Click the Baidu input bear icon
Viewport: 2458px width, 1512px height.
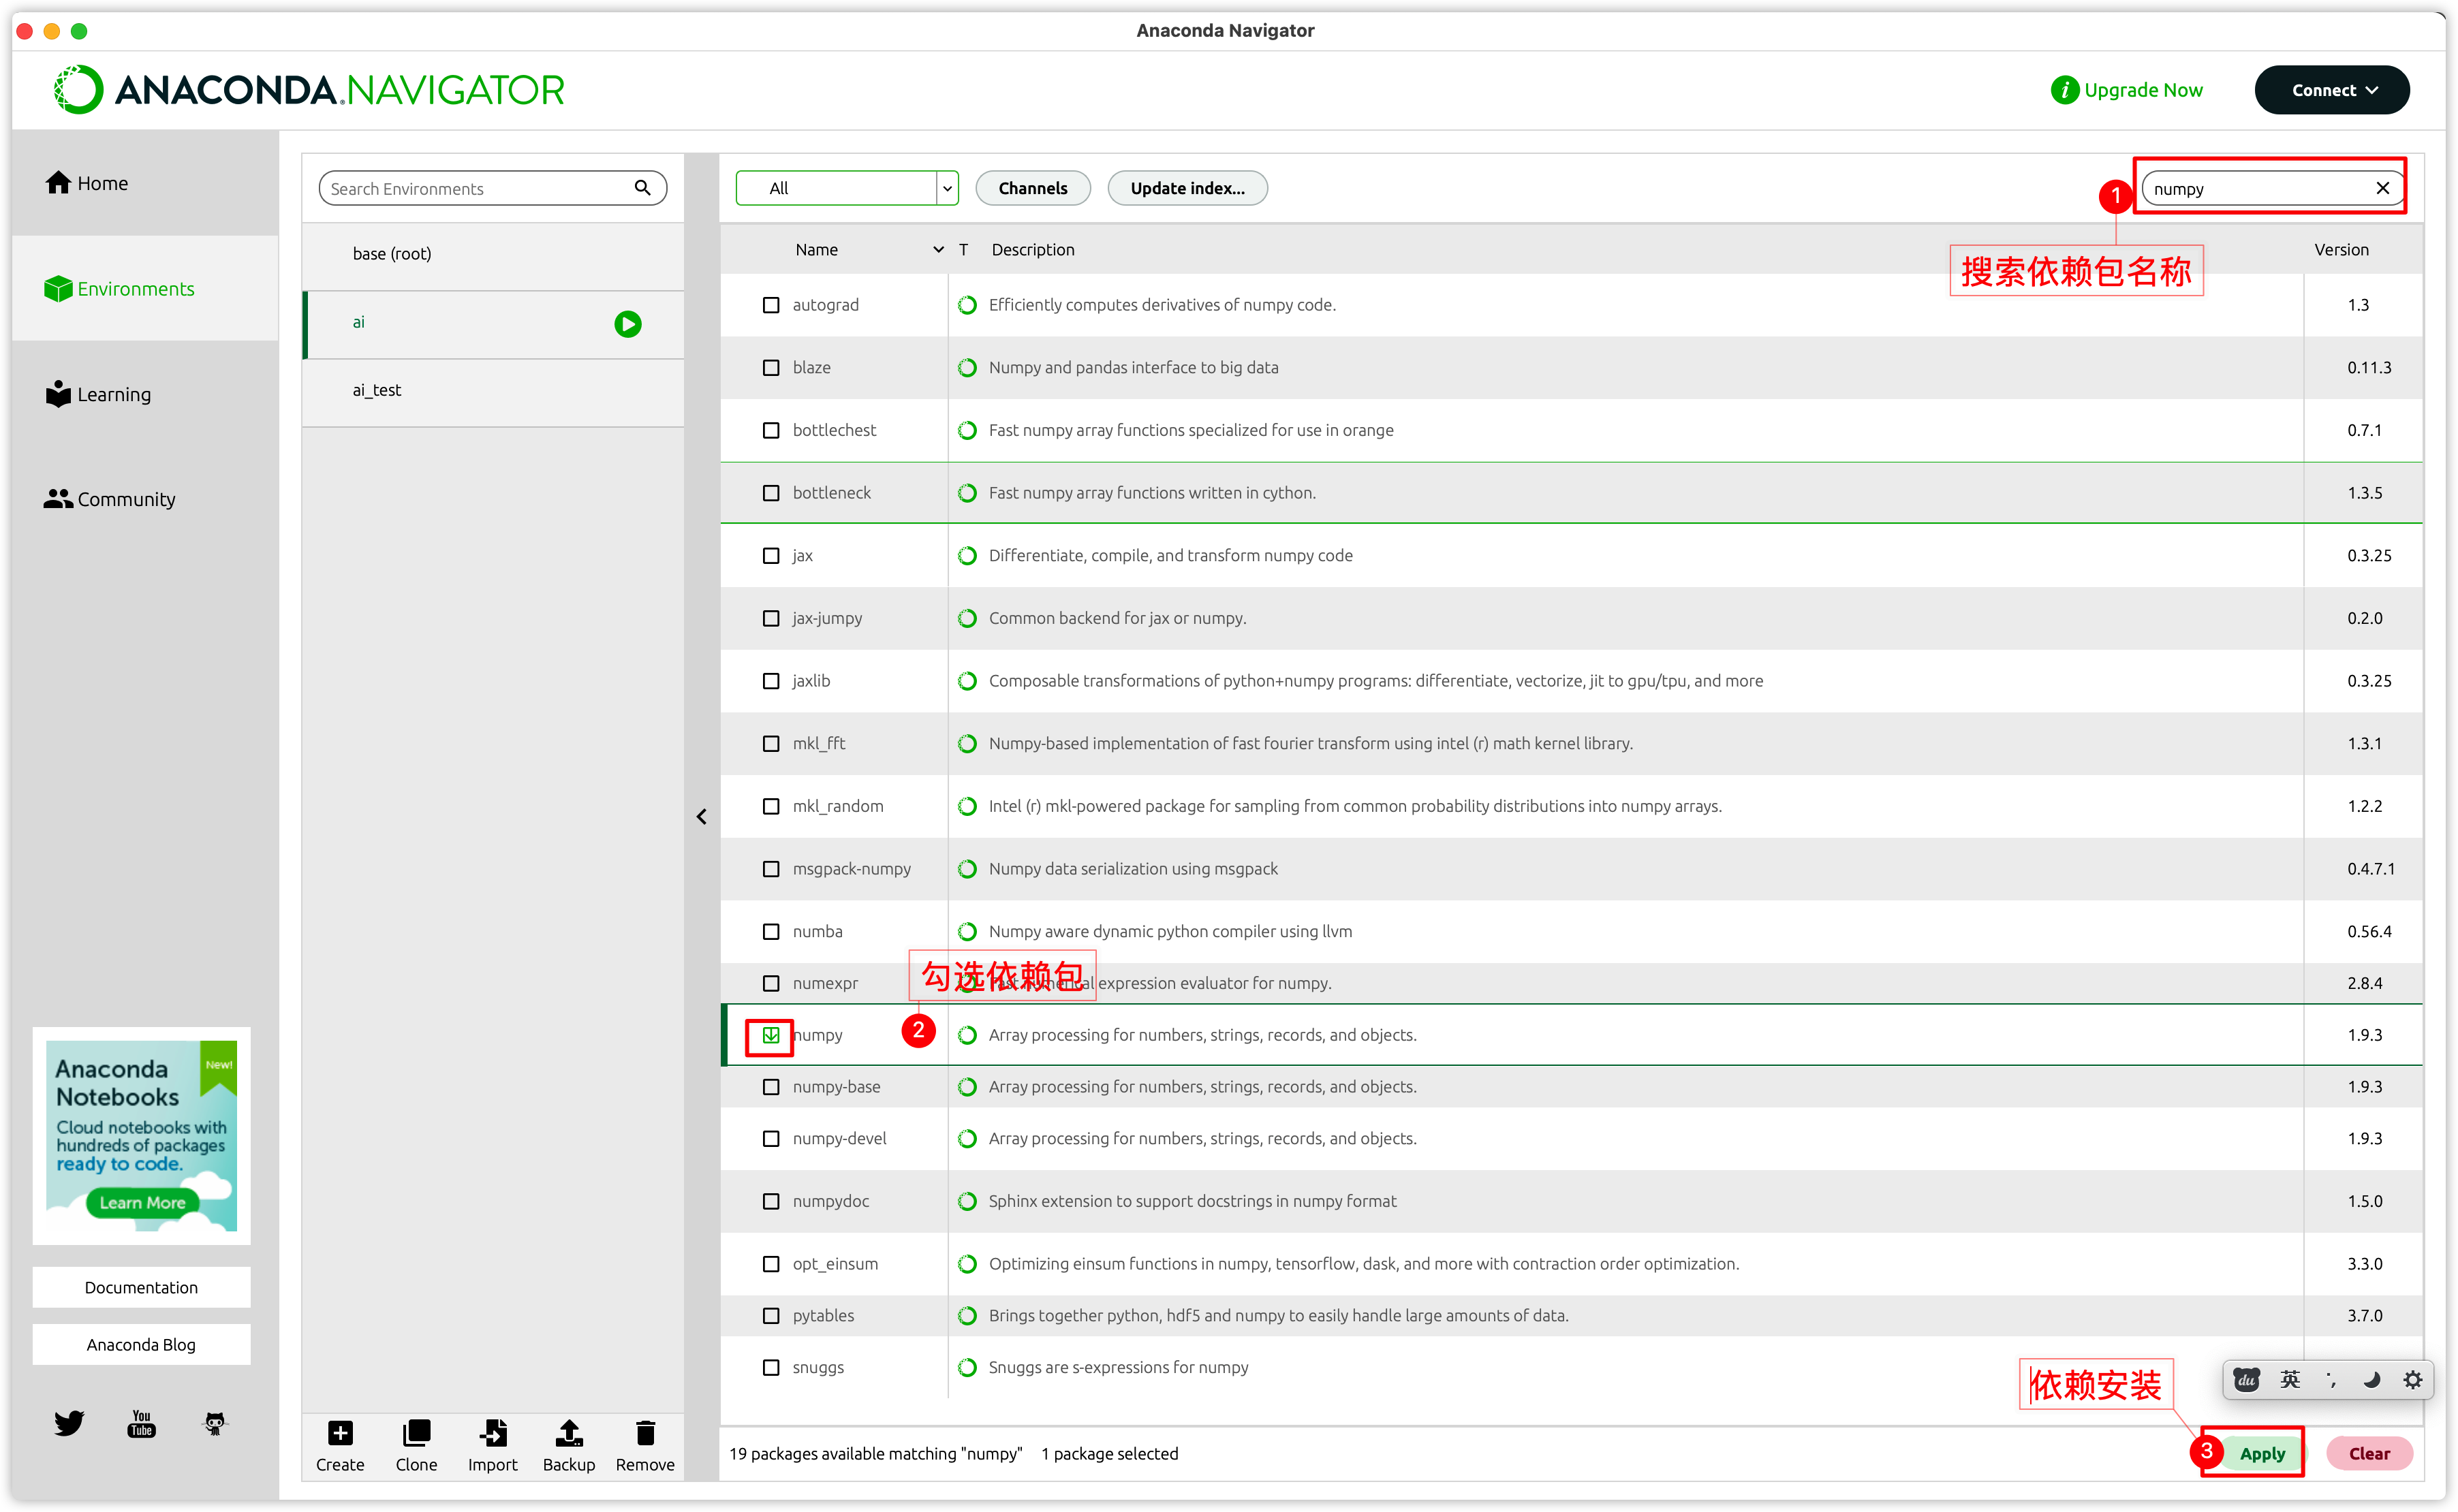[x=2247, y=1380]
